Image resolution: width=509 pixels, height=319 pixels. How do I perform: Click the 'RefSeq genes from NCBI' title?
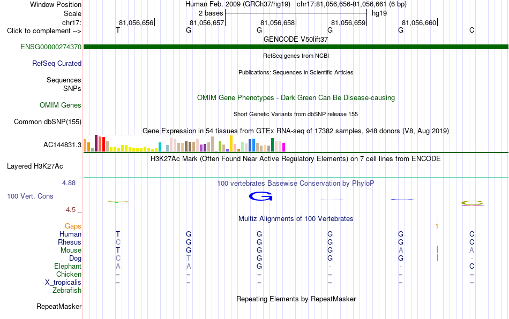click(296, 56)
